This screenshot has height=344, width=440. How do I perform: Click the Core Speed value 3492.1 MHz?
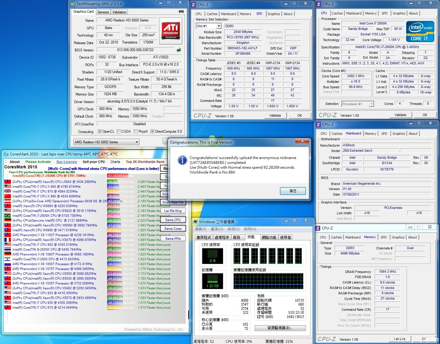pyautogui.click(x=356, y=76)
